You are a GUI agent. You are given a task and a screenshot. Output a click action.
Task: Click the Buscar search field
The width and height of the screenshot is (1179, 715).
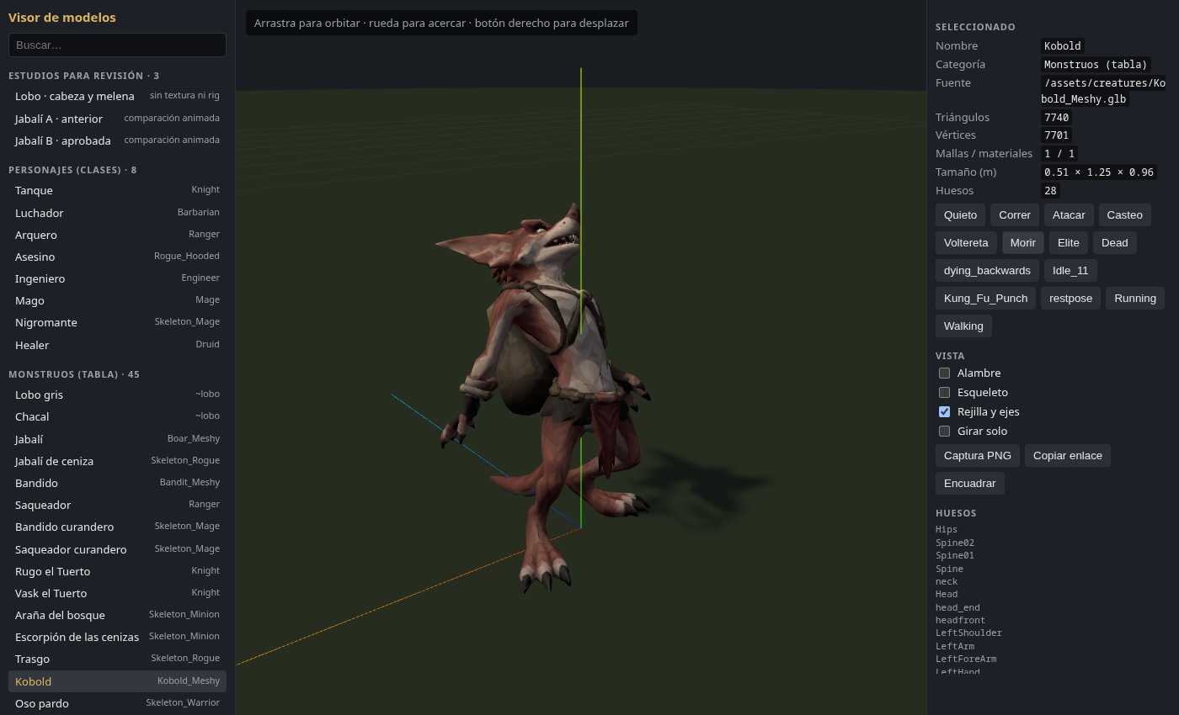[117, 45]
